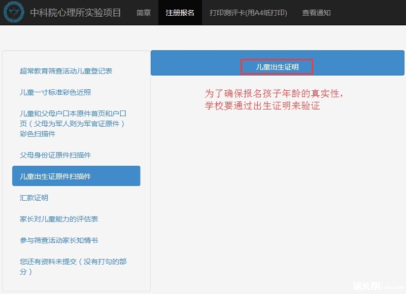Select 父母身份证原件扫描件 from the sidebar
The height and width of the screenshot is (294, 406).
(x=55, y=155)
